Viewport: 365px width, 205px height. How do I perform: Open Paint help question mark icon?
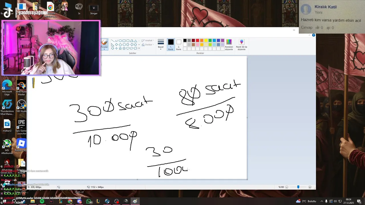(x=314, y=35)
